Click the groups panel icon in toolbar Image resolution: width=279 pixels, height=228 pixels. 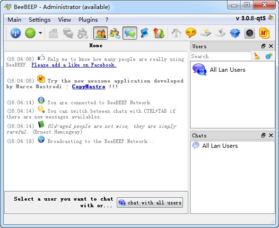click(115, 33)
